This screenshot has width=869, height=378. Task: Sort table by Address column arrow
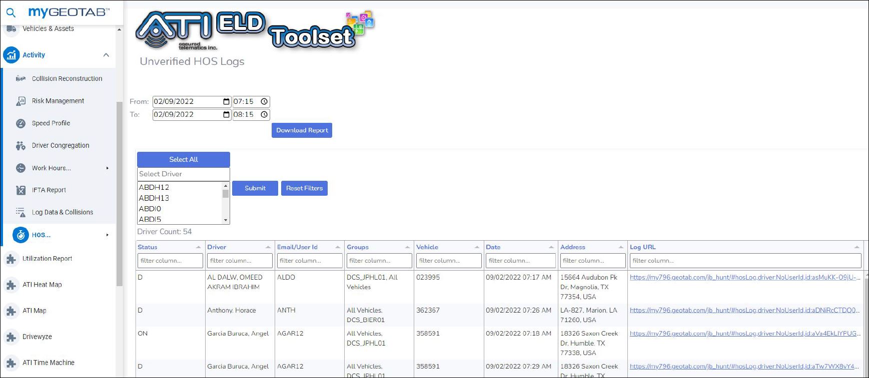pyautogui.click(x=621, y=247)
